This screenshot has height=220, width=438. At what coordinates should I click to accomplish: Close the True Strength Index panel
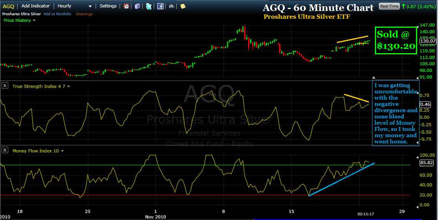click(x=5, y=86)
